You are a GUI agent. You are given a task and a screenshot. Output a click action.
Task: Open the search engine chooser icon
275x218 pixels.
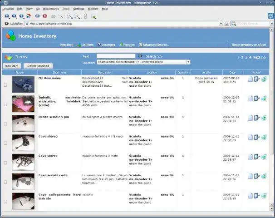point(233,24)
